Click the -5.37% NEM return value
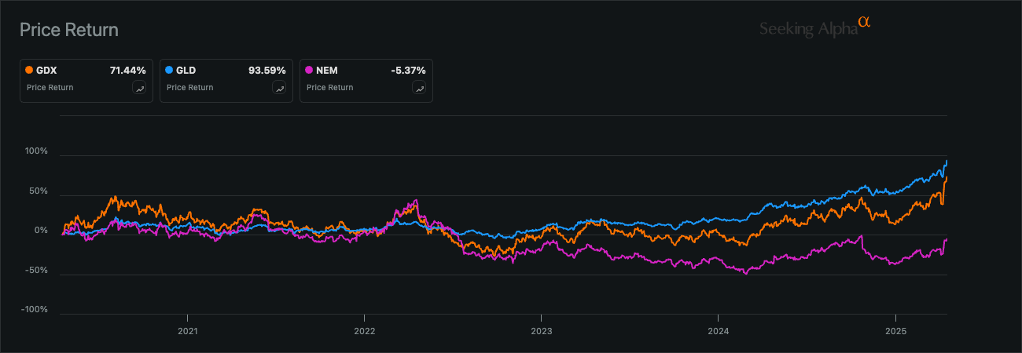 pos(409,71)
